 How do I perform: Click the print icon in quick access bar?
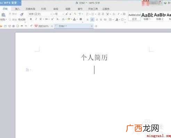point(14,26)
